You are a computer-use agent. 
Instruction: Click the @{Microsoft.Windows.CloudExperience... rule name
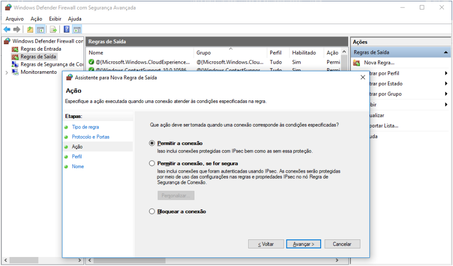pos(143,62)
